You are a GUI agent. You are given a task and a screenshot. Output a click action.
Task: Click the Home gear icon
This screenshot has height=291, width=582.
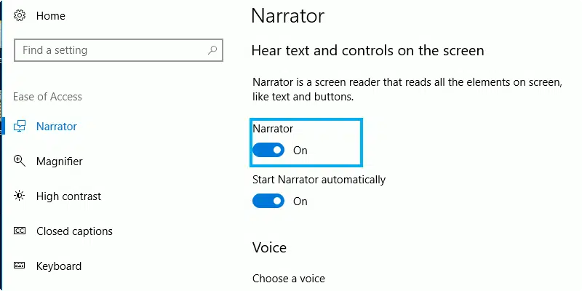pyautogui.click(x=20, y=16)
